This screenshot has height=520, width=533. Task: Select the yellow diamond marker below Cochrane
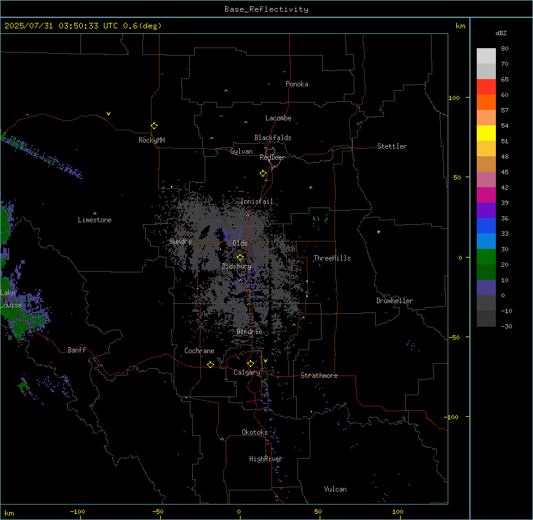(210, 364)
